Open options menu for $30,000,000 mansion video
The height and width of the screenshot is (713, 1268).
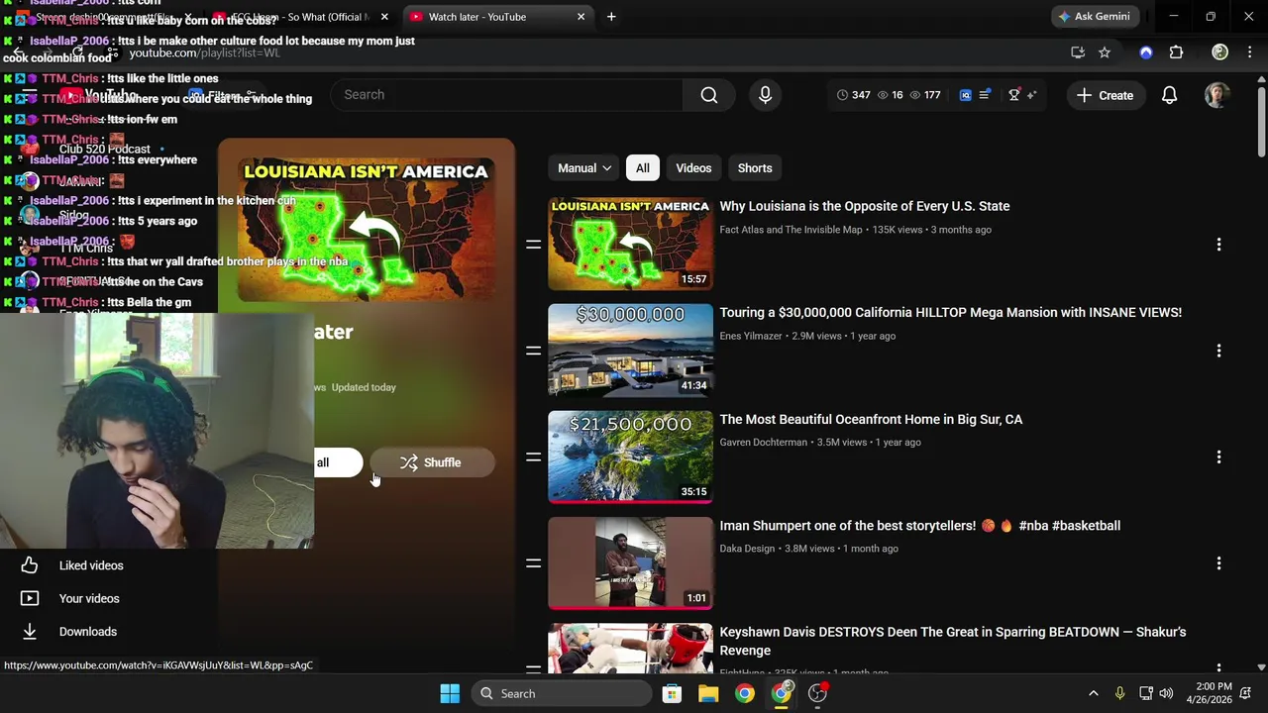click(1218, 351)
